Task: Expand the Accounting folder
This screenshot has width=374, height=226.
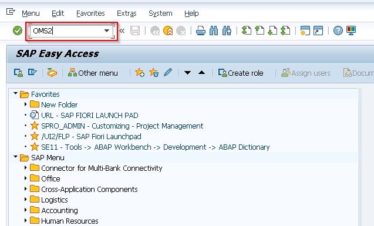Action: click(x=25, y=210)
